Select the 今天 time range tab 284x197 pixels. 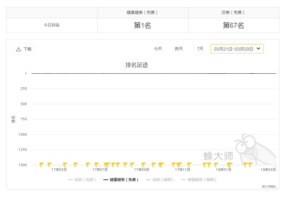click(x=158, y=49)
